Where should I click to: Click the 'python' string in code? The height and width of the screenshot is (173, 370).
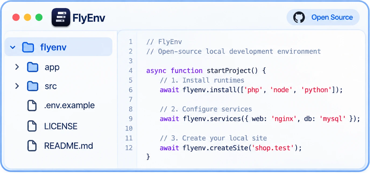316,90
